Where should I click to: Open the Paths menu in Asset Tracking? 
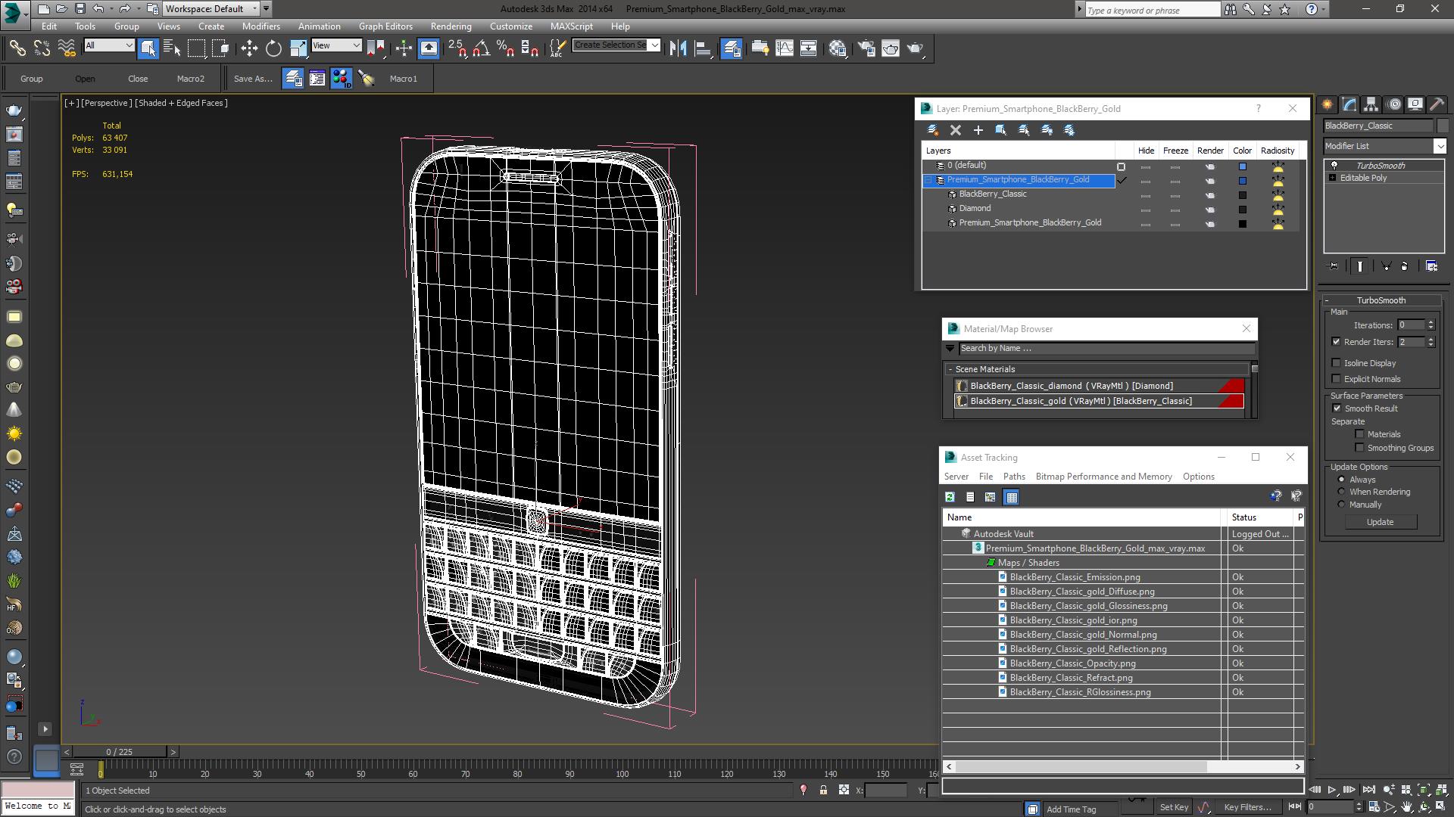[x=1014, y=477]
